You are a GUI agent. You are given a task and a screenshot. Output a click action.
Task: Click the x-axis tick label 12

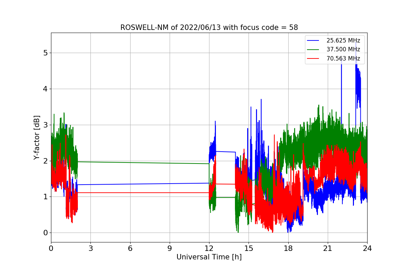pos(209,249)
